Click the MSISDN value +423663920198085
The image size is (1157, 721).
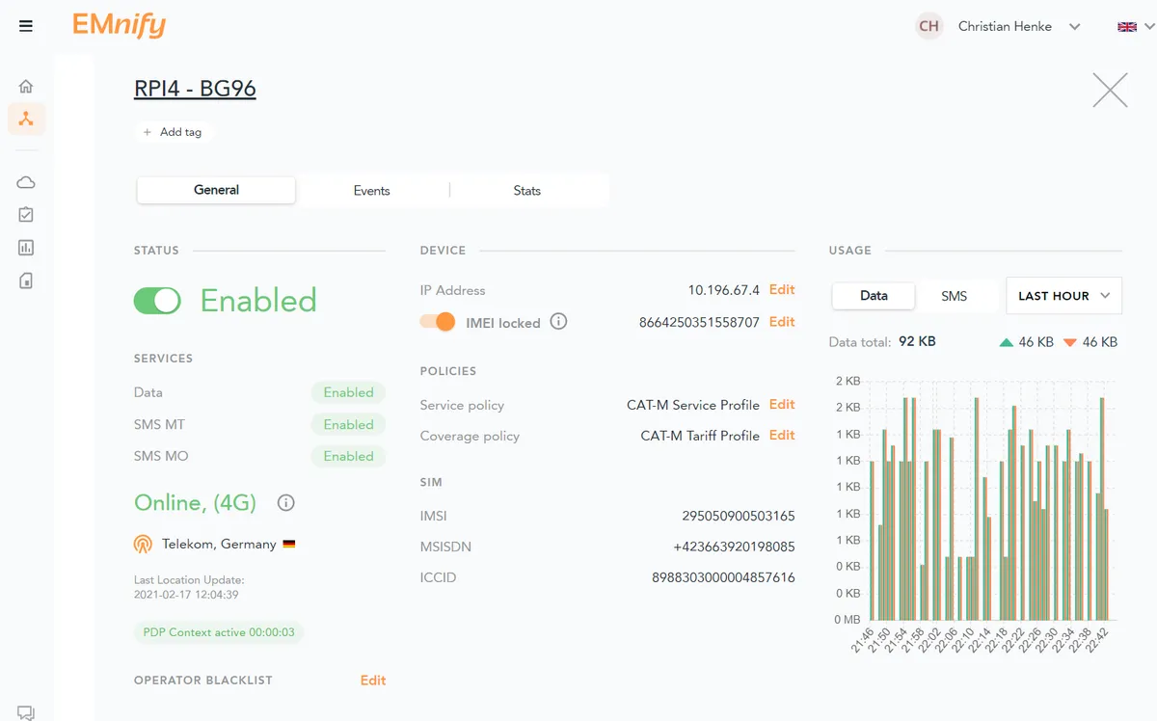click(x=734, y=547)
